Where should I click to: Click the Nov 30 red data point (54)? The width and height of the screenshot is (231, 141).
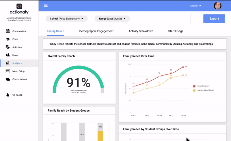pos(133,87)
